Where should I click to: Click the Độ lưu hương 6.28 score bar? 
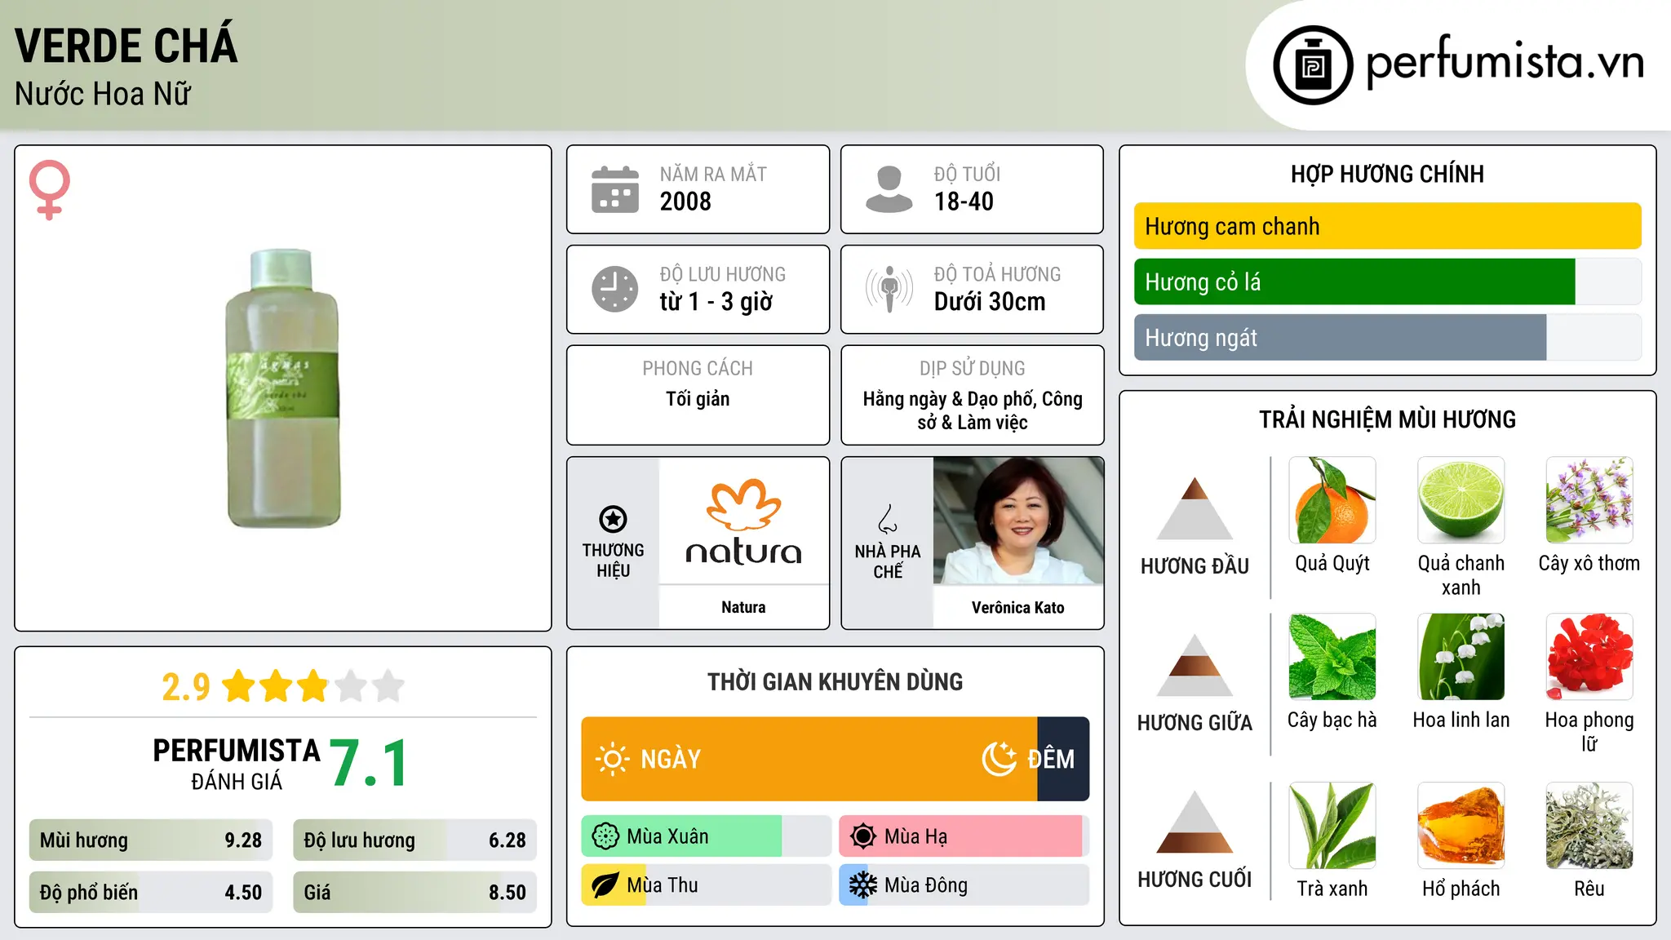coord(414,840)
